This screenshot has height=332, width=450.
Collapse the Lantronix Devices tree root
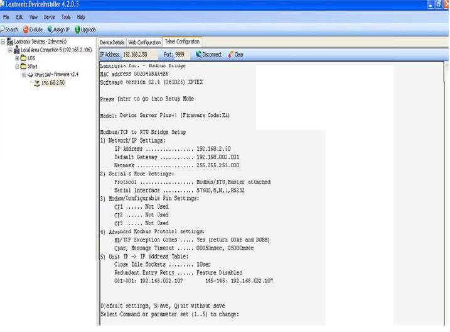(x=3, y=41)
